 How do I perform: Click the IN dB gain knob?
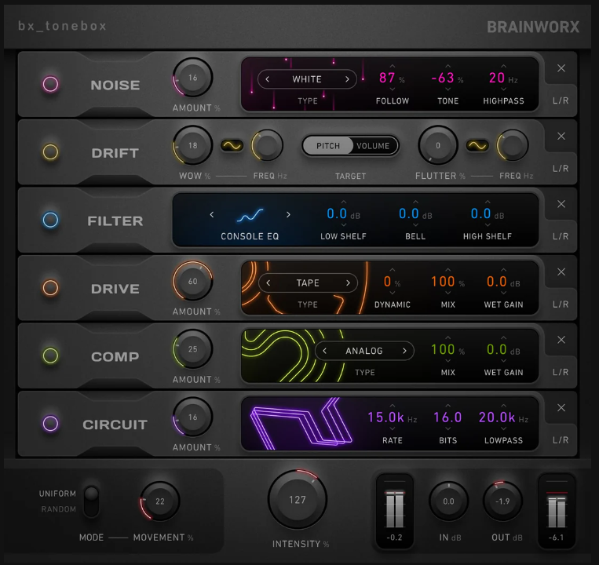tap(448, 501)
